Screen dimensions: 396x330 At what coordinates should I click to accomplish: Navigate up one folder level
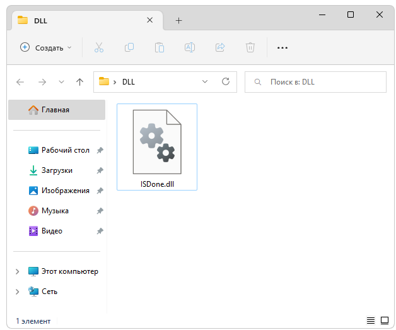coord(79,82)
